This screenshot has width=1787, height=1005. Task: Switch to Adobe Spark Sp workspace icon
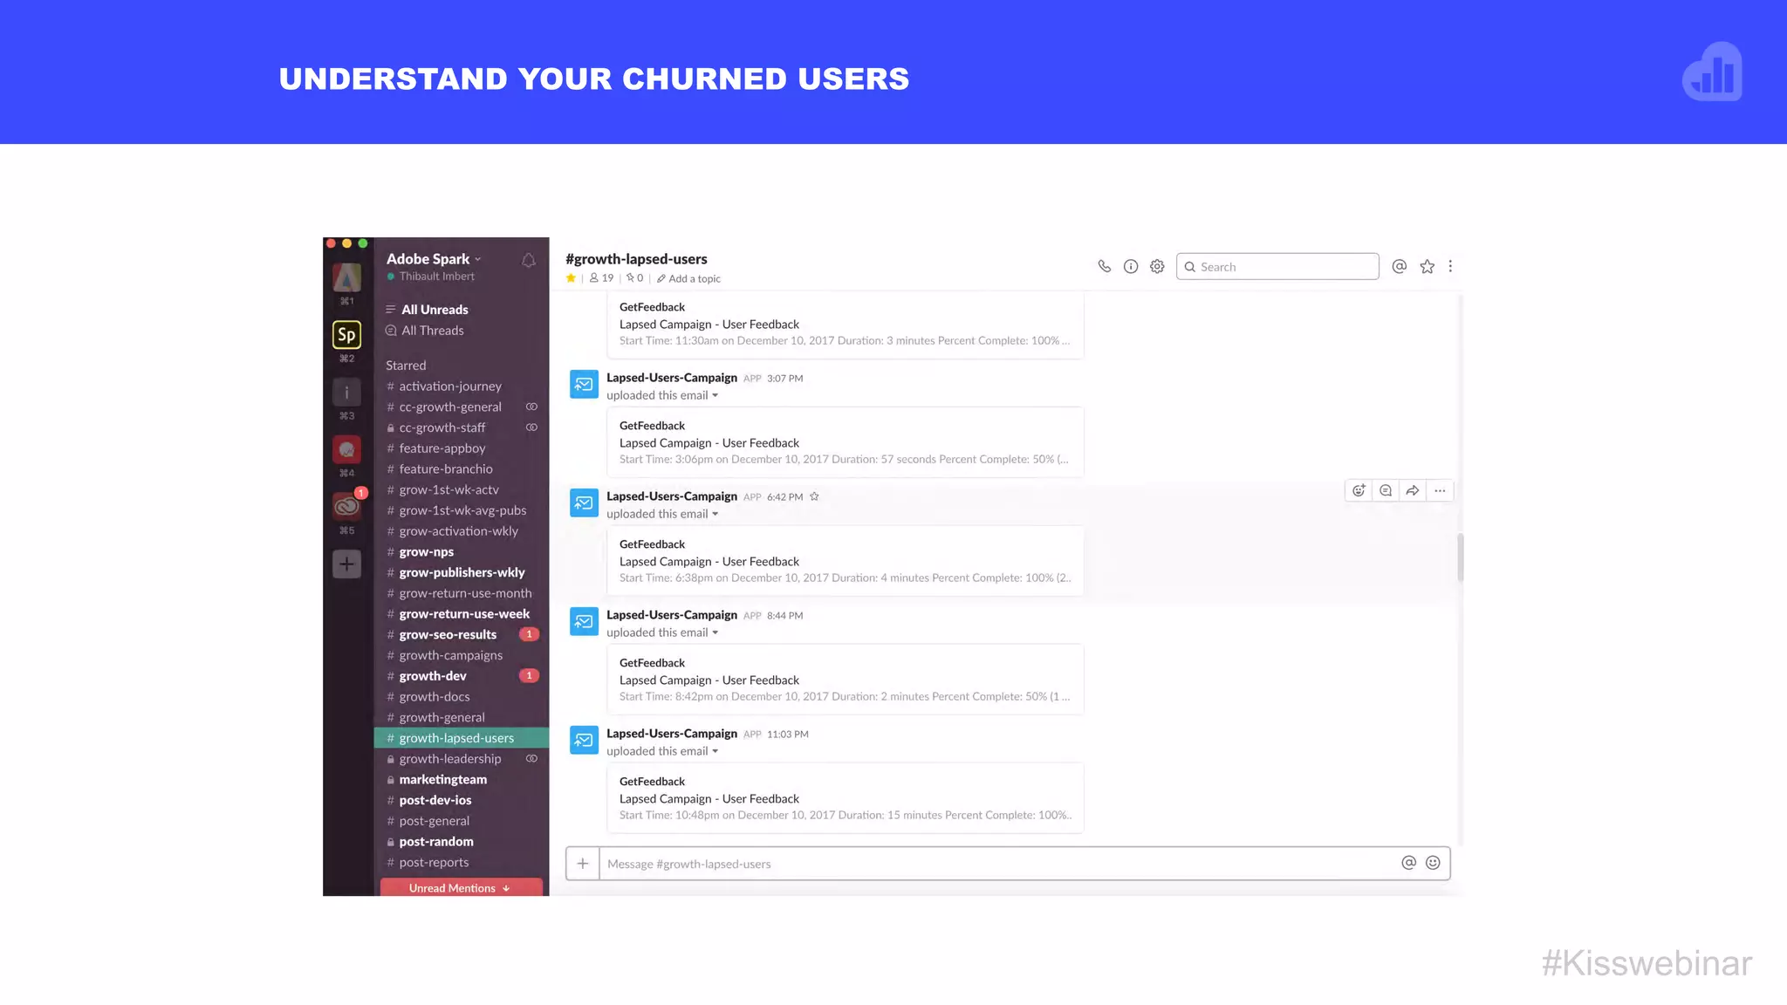[x=346, y=334]
